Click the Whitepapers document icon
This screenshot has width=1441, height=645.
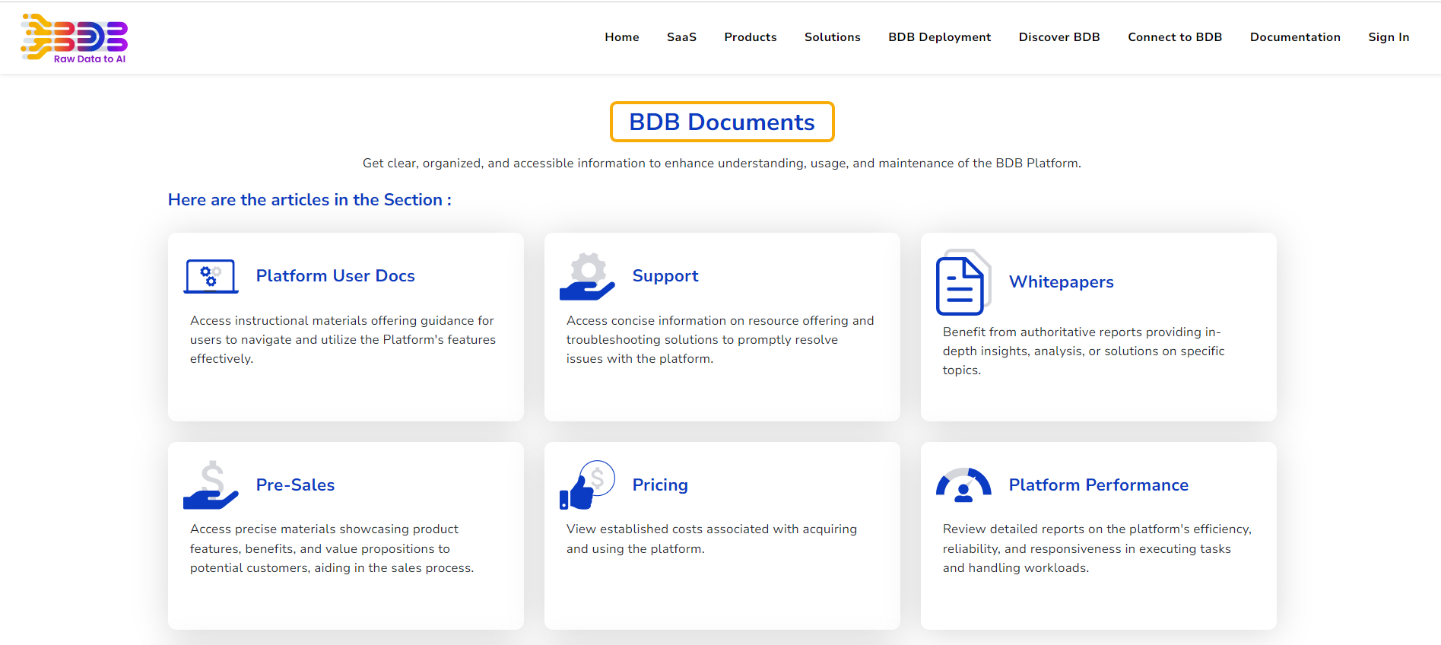[x=963, y=282]
